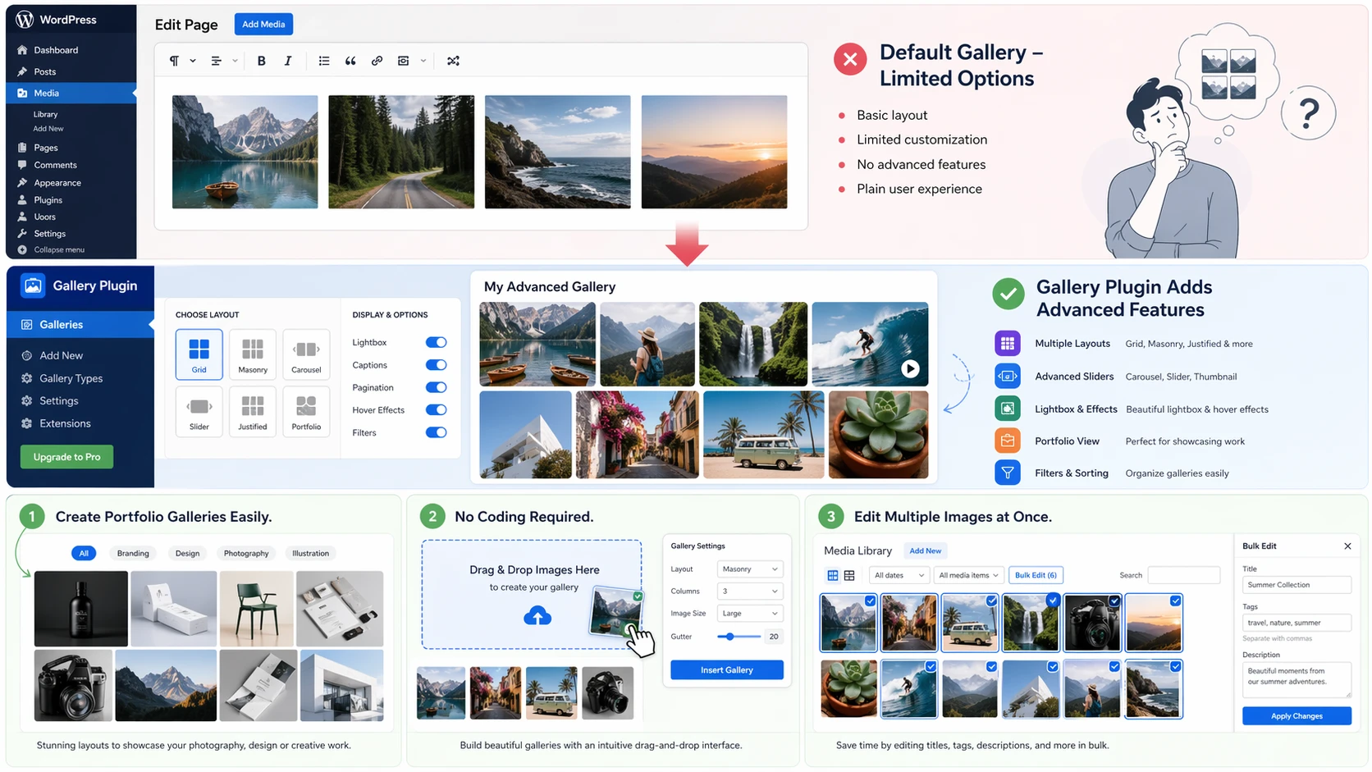Toggle the Lightbox switch
1372x772 pixels.
point(437,342)
